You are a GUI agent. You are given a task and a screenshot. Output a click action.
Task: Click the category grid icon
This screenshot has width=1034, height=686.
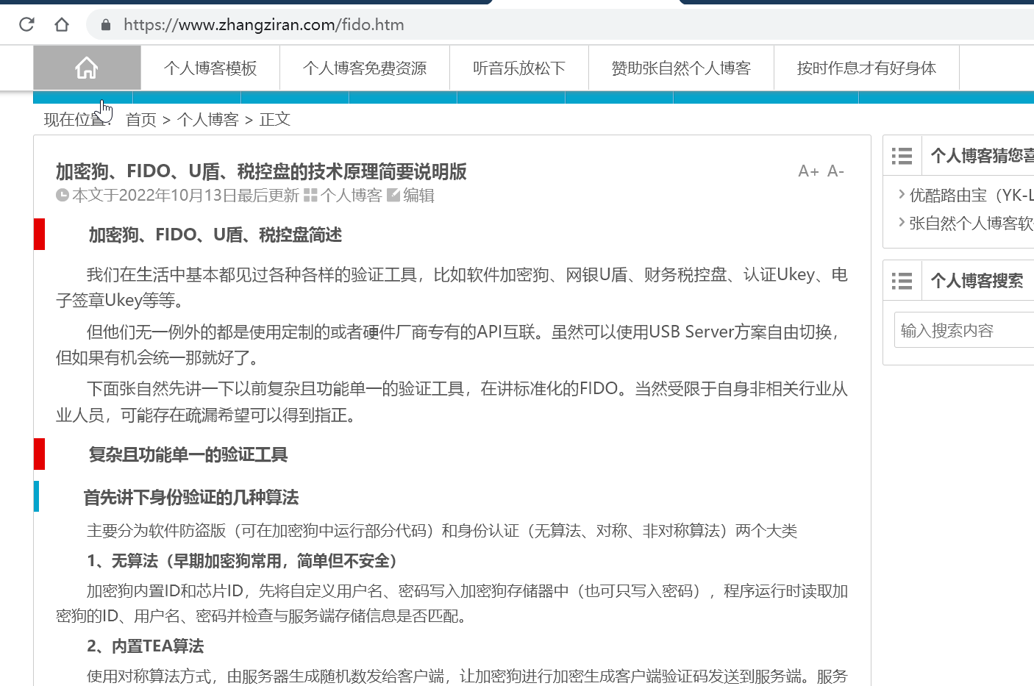pos(310,196)
